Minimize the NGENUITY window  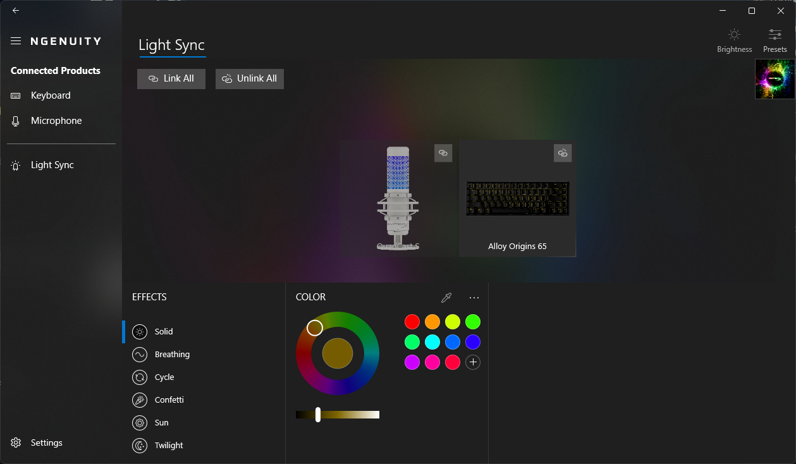click(x=722, y=11)
